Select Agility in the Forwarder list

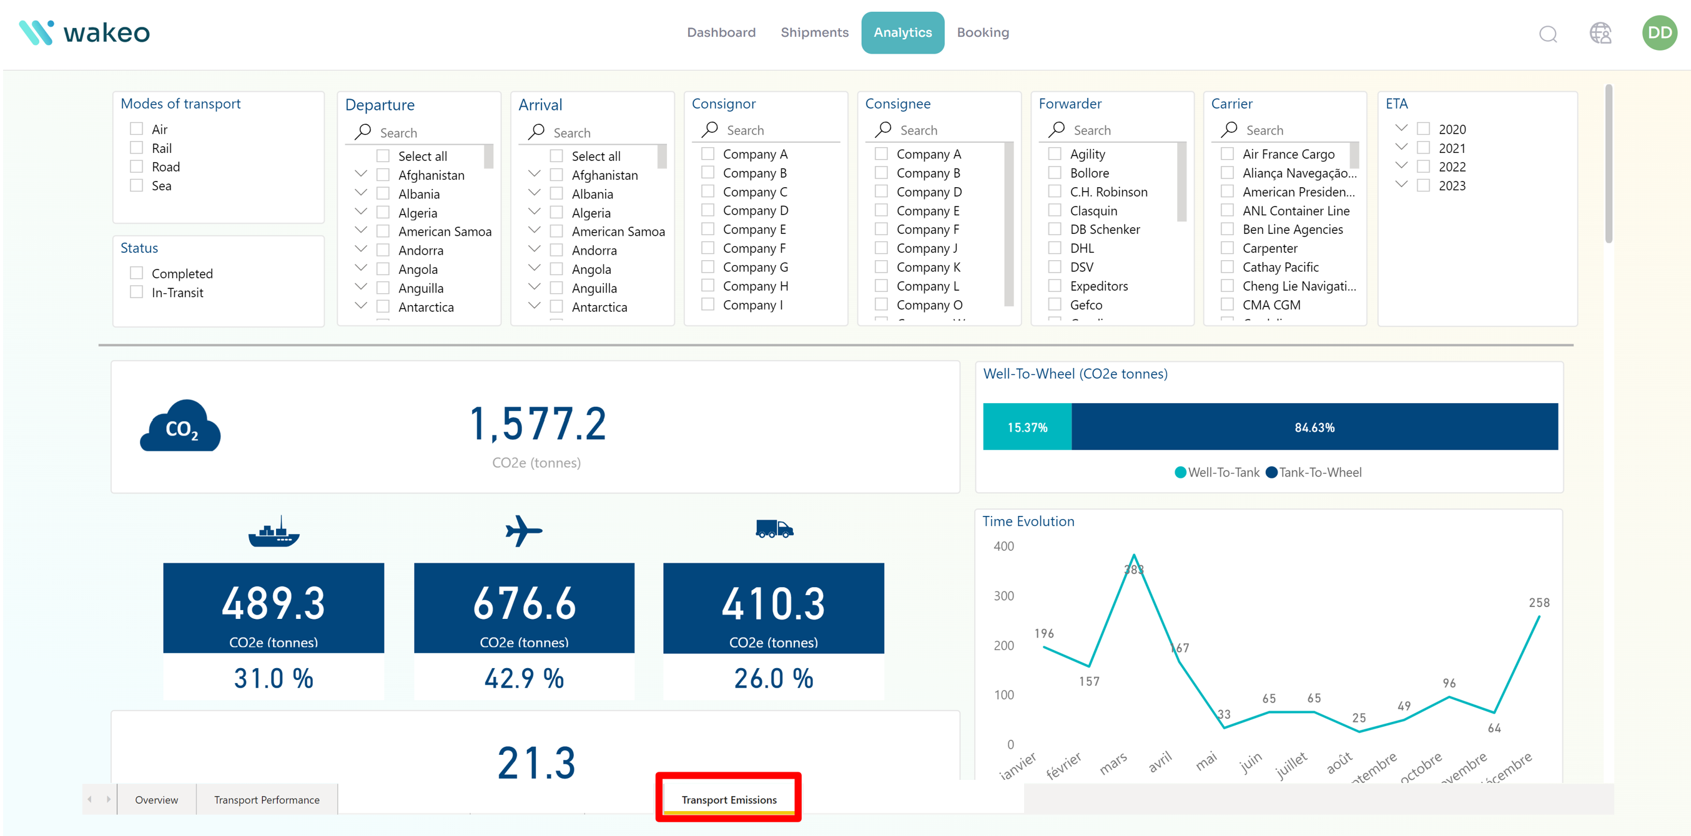1056,153
